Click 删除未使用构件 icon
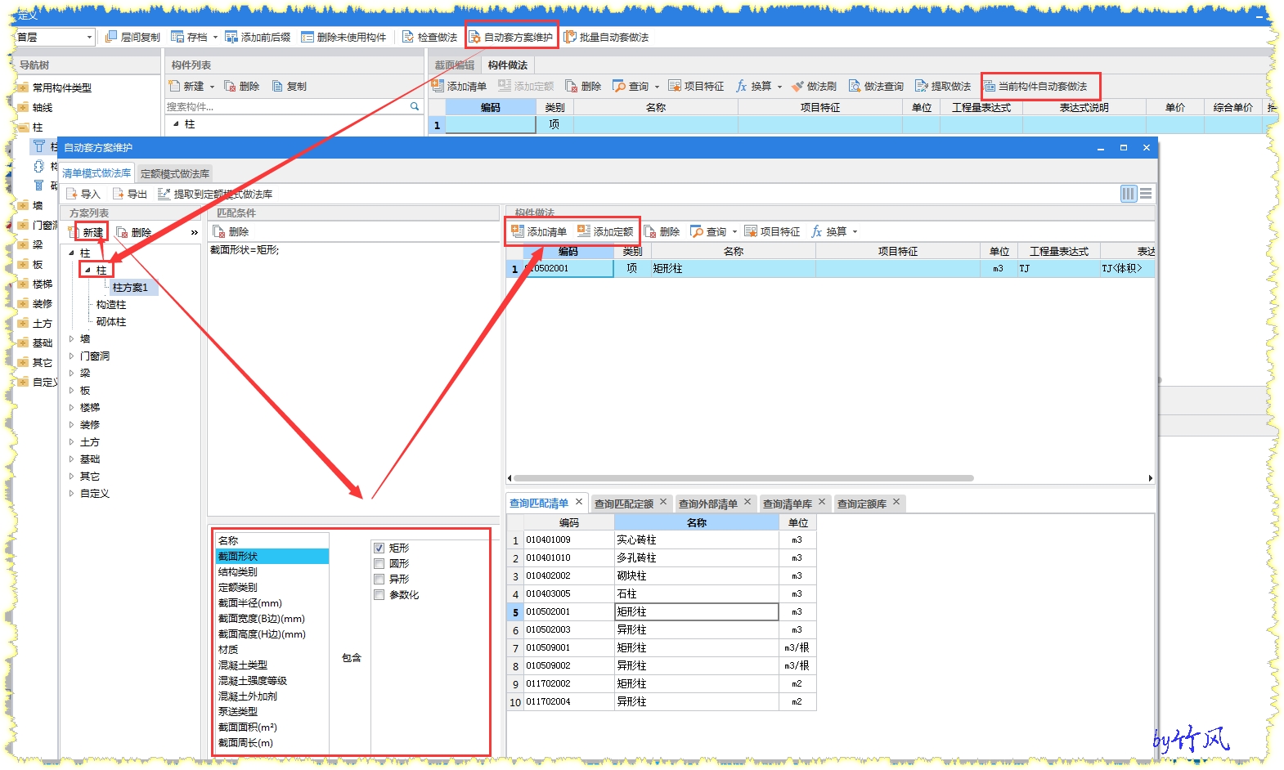This screenshot has width=1284, height=770. point(307,37)
